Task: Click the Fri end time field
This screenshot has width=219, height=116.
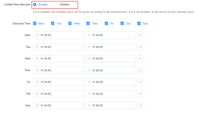Action: pyautogui.click(x=110, y=82)
